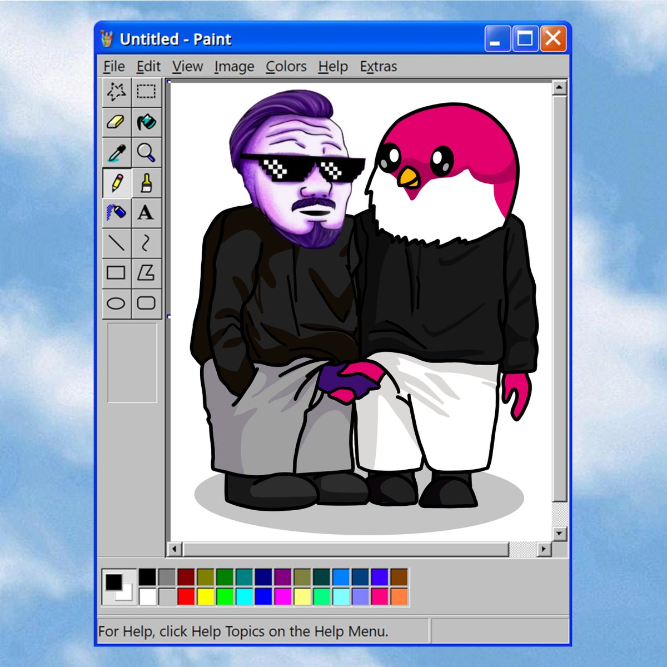
Task: Pick the white swatch in the palette
Action: pos(147,596)
